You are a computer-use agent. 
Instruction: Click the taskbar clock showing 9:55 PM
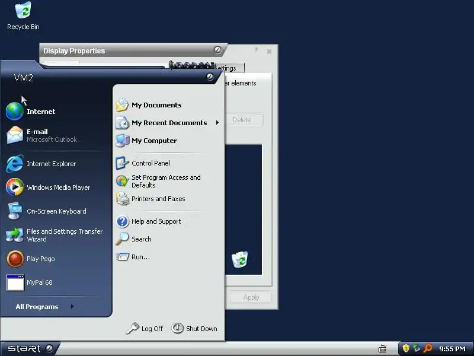[x=452, y=349]
